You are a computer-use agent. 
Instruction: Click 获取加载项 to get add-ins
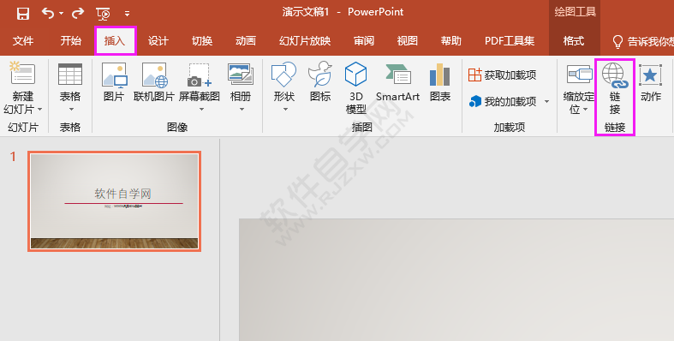(503, 75)
